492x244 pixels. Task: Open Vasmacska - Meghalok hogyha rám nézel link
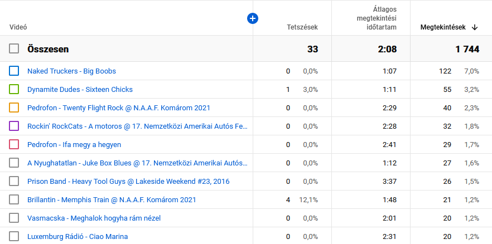94,218
